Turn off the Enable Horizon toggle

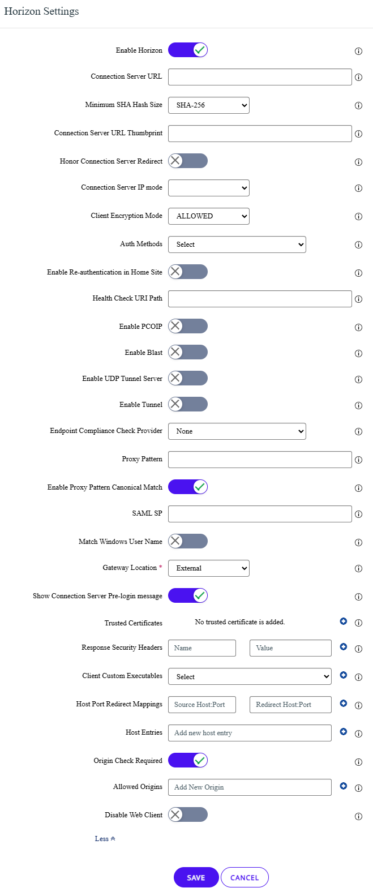click(x=188, y=50)
